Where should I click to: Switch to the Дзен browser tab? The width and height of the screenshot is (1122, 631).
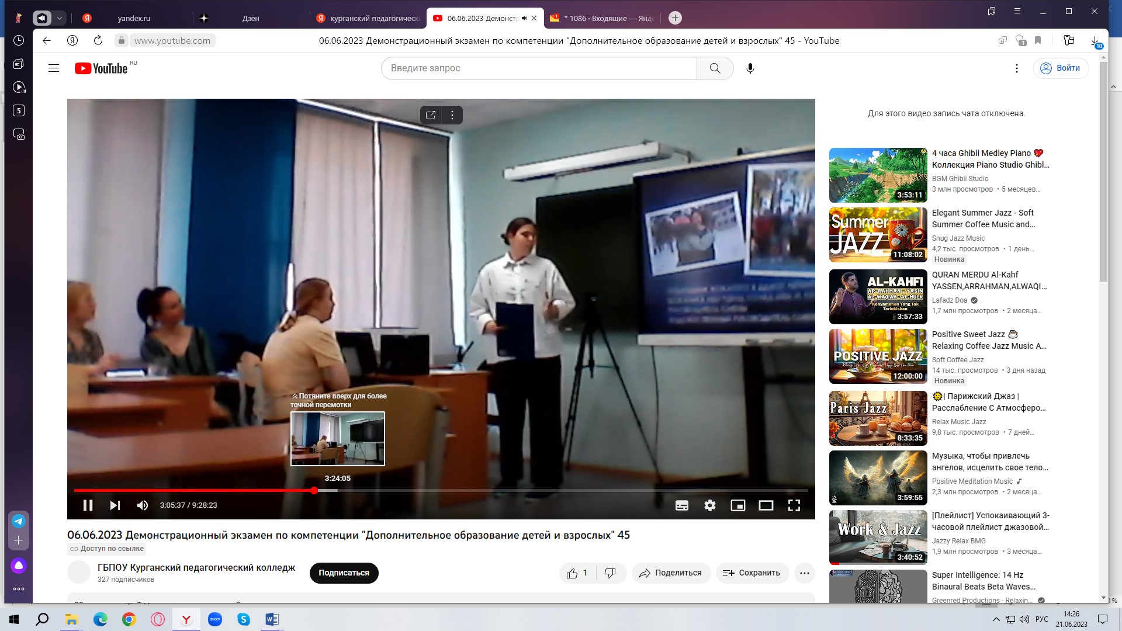point(251,18)
